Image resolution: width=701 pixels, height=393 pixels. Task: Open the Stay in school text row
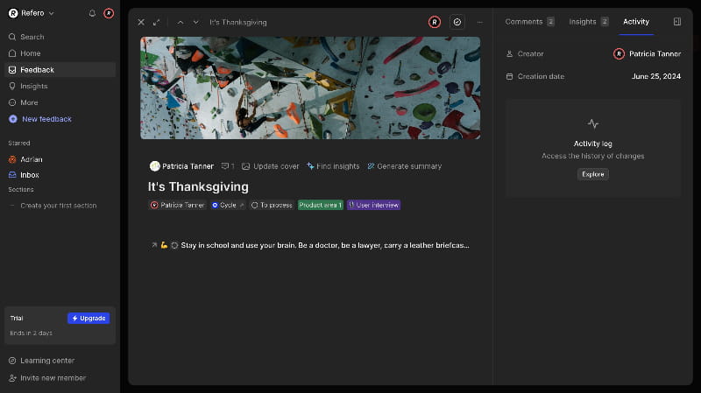pos(325,245)
